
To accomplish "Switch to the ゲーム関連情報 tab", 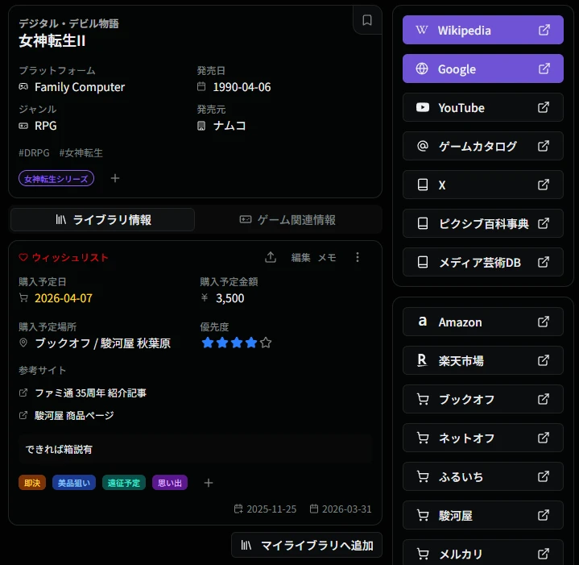I will (x=287, y=220).
